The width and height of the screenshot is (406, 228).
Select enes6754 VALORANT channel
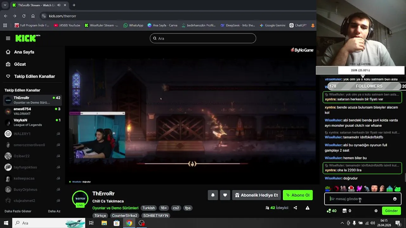(x=32, y=111)
